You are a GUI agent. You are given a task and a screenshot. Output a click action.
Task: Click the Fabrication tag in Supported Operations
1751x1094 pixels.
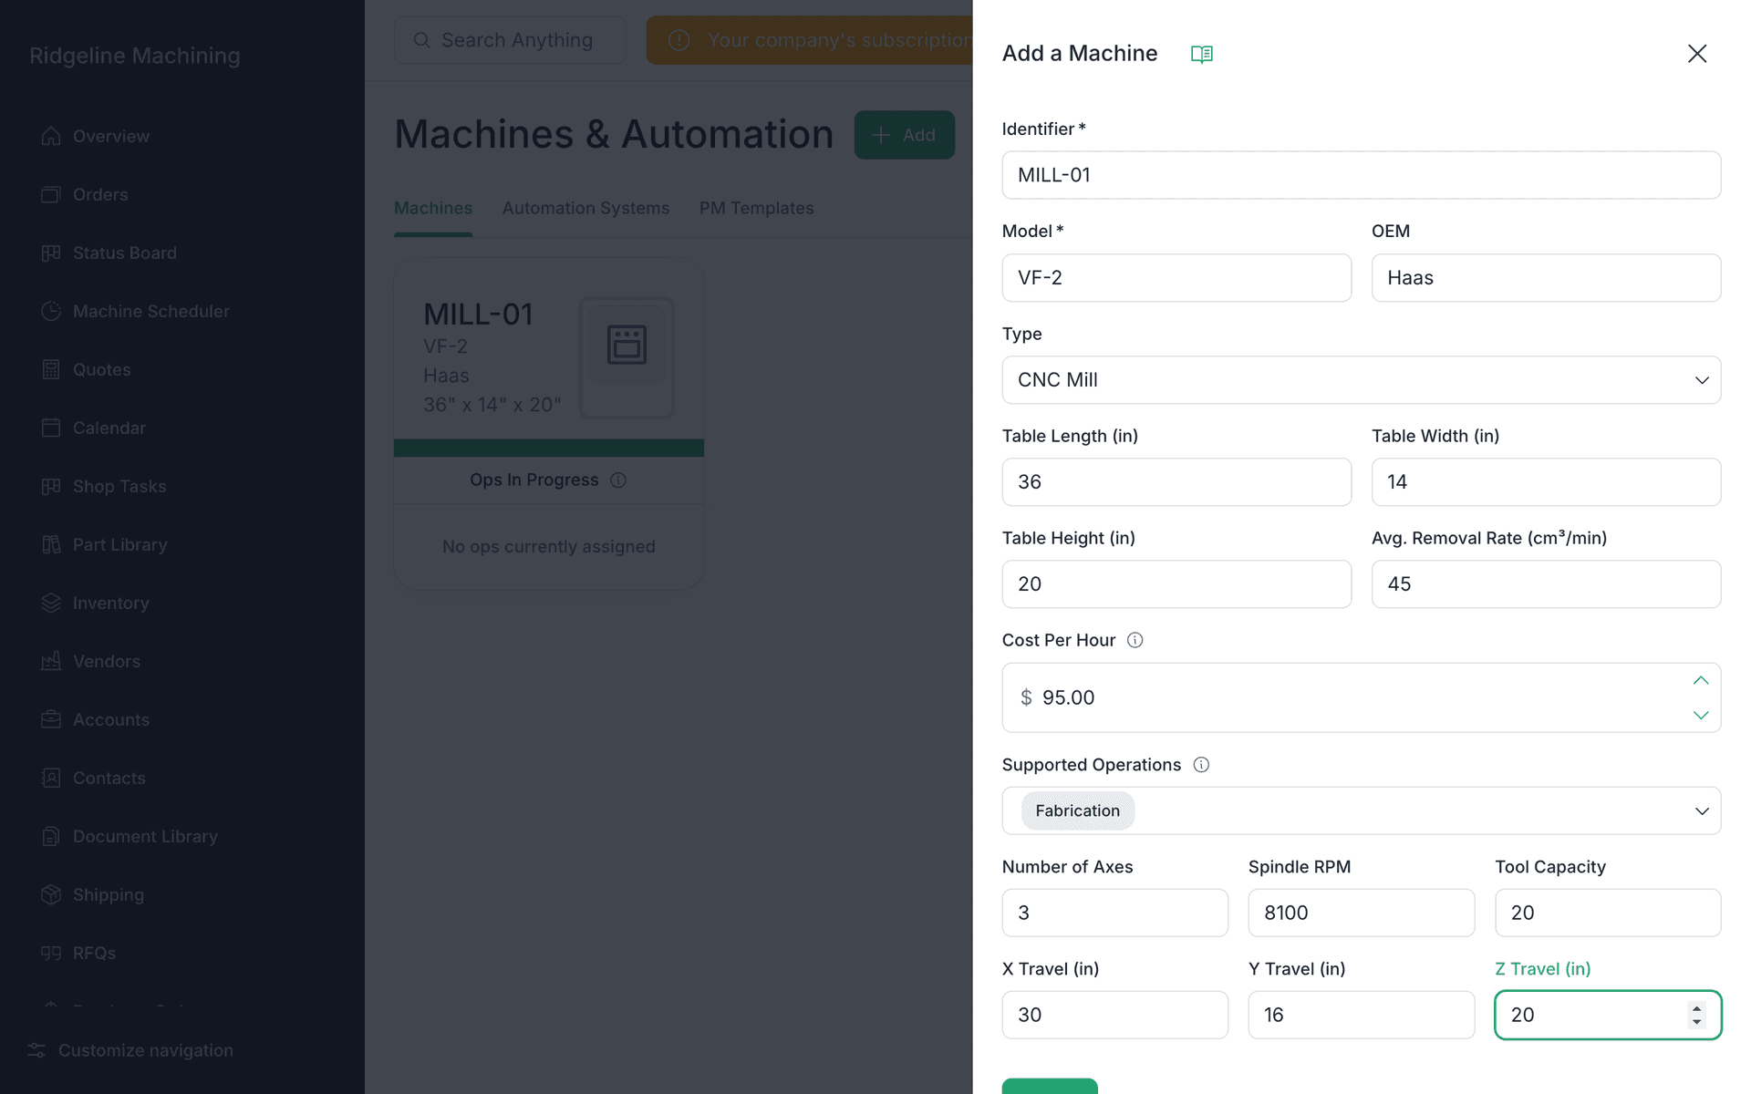click(1077, 810)
